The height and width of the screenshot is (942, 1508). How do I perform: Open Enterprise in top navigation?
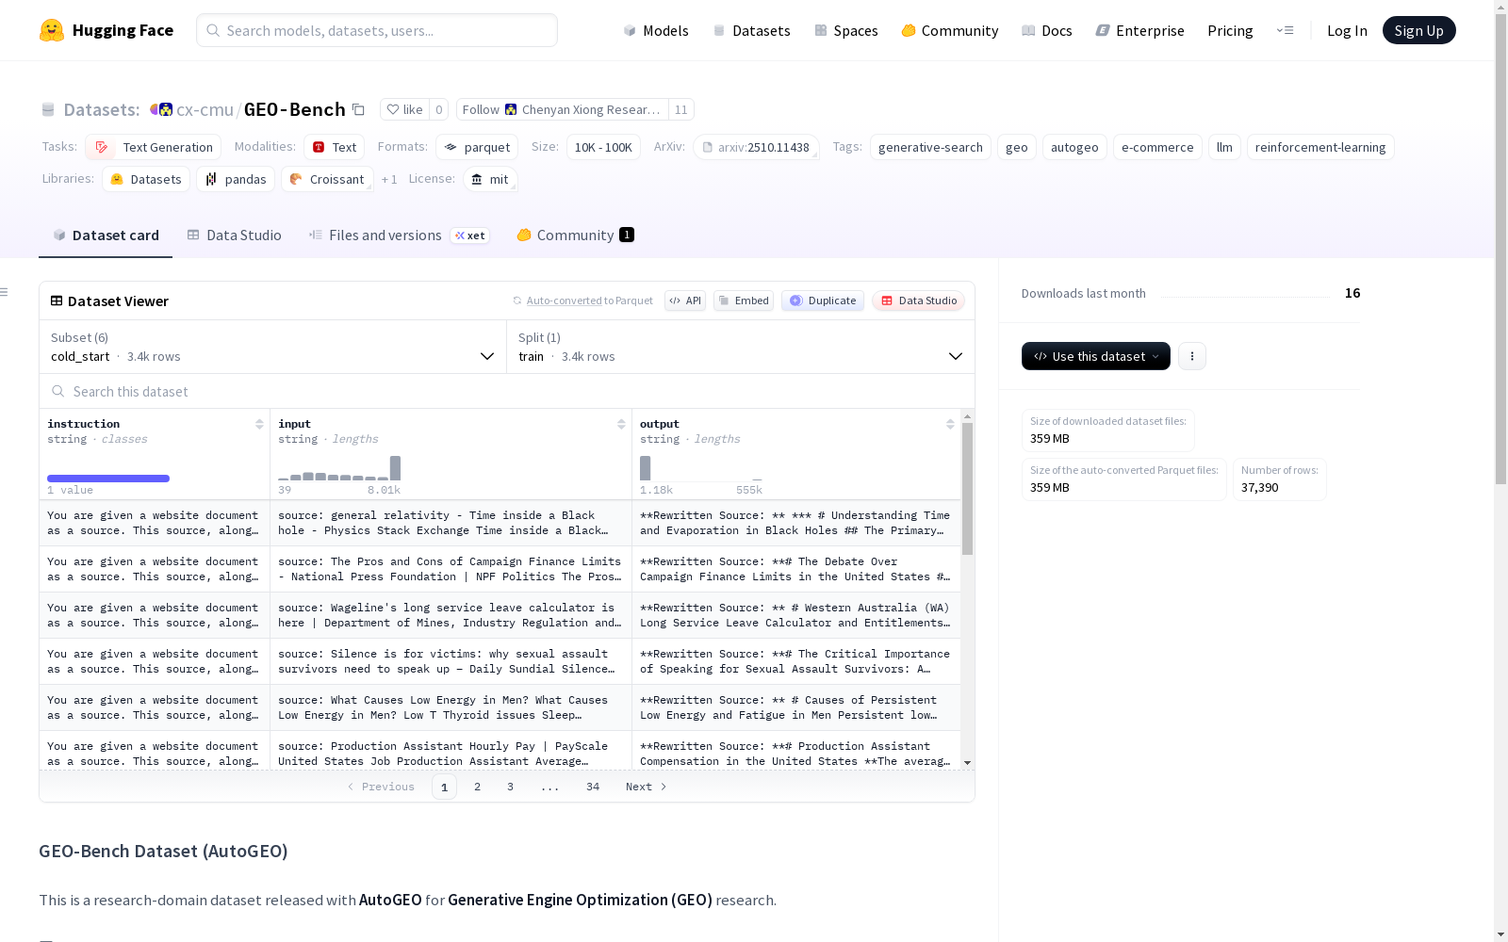point(1139,30)
